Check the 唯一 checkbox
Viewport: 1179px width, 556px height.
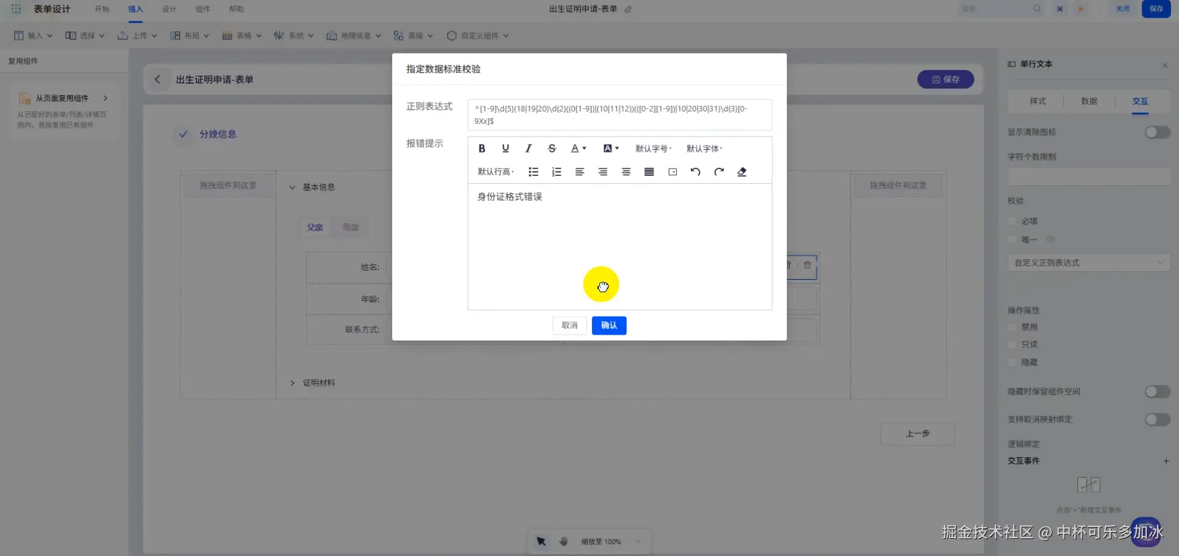point(1012,239)
